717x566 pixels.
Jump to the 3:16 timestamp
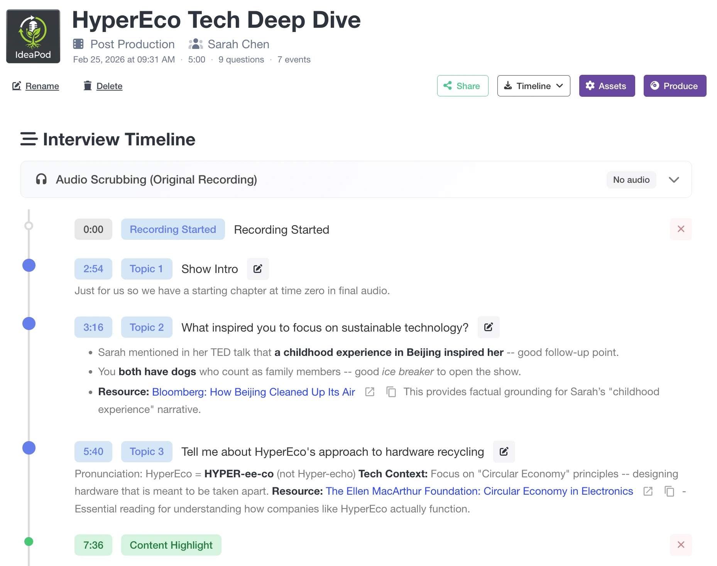point(93,327)
